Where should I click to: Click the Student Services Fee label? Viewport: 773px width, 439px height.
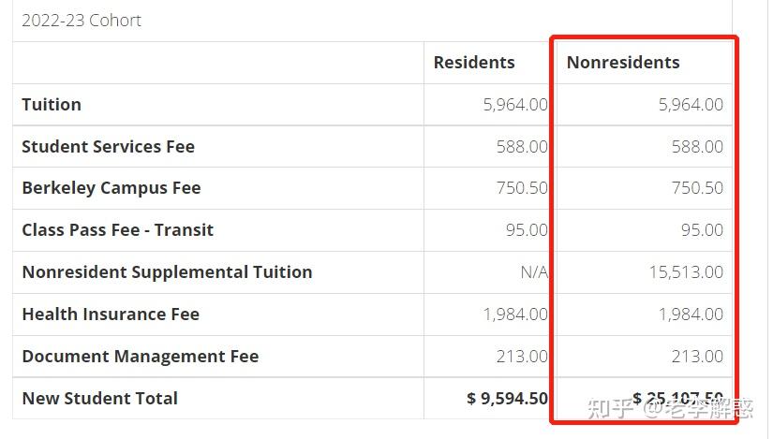click(108, 147)
